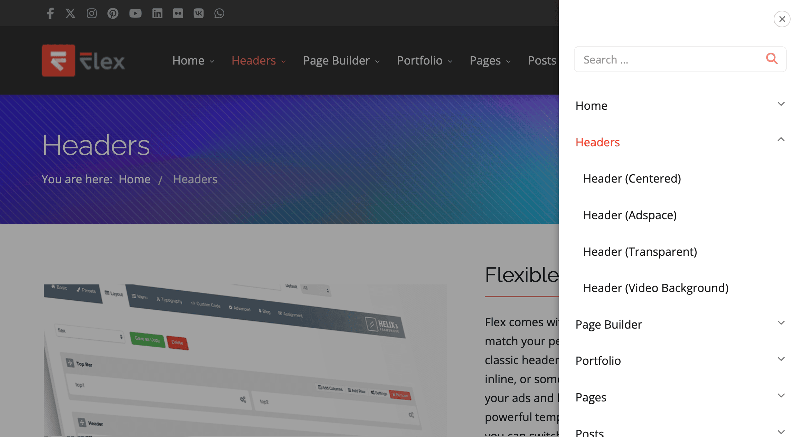
Task: Select Header (Video Background) in the sidebar
Action: tap(655, 288)
